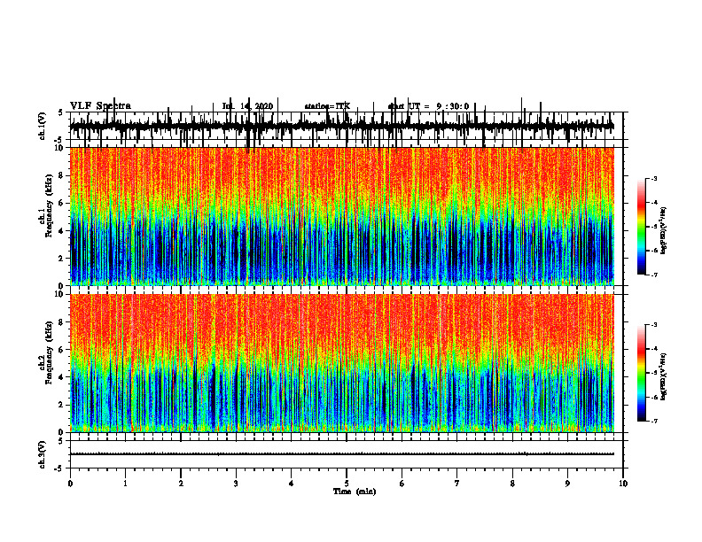Click the "Time (min)" x-axis label

tap(355, 492)
